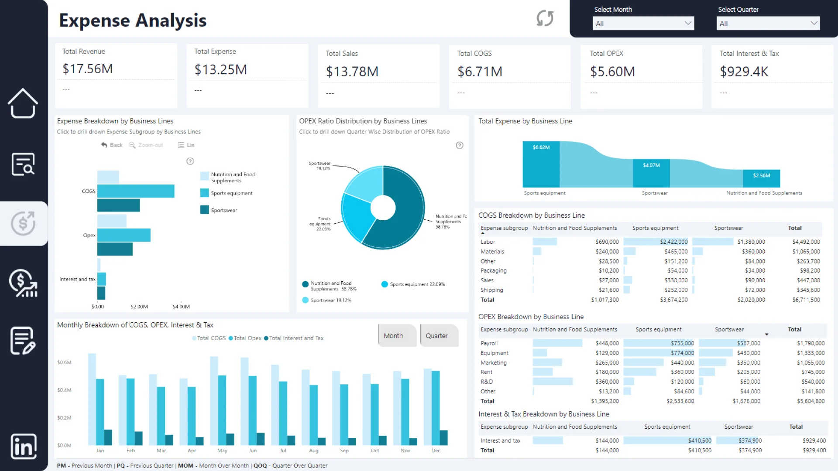Select the $6.62M Sports equipment ribbon bar

coord(541,164)
